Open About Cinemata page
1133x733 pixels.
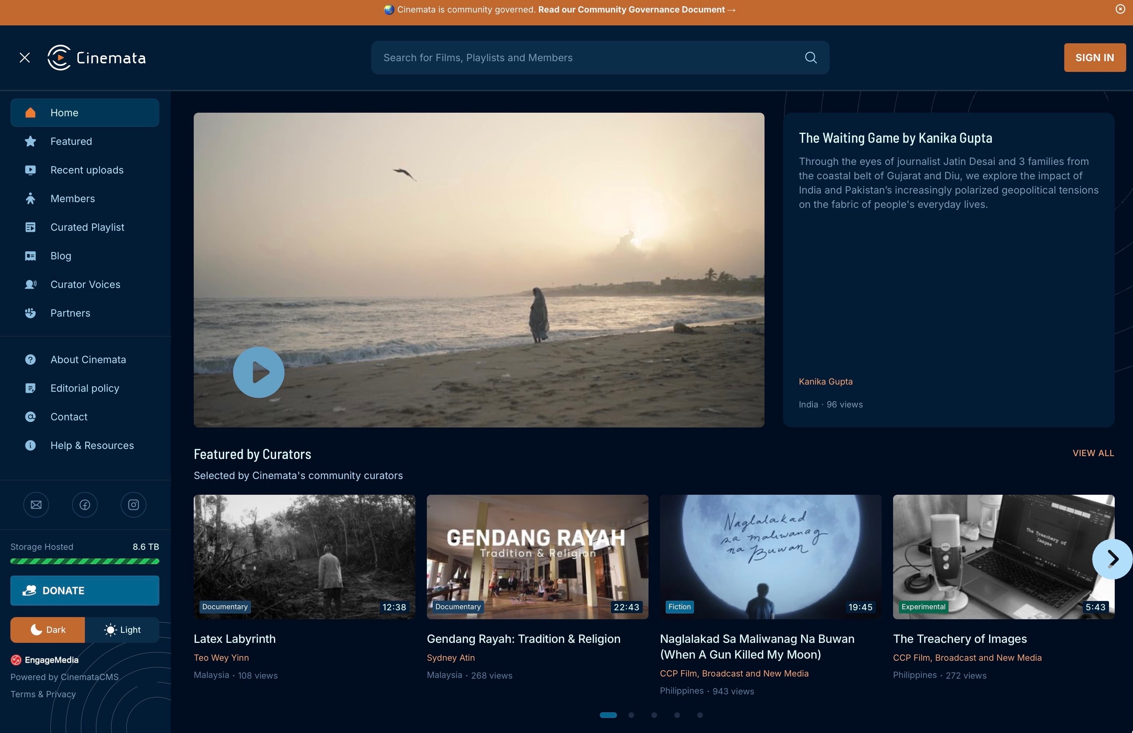pos(85,360)
